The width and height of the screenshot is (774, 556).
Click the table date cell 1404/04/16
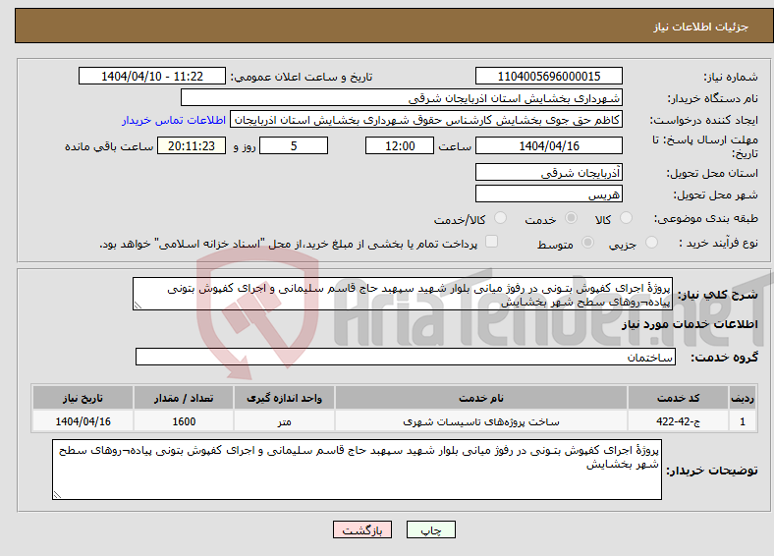(x=83, y=421)
